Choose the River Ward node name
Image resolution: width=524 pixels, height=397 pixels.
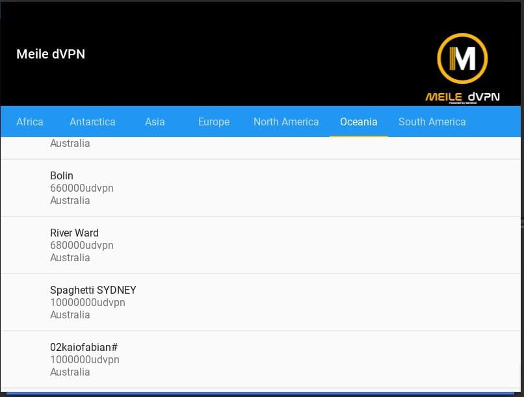point(74,233)
